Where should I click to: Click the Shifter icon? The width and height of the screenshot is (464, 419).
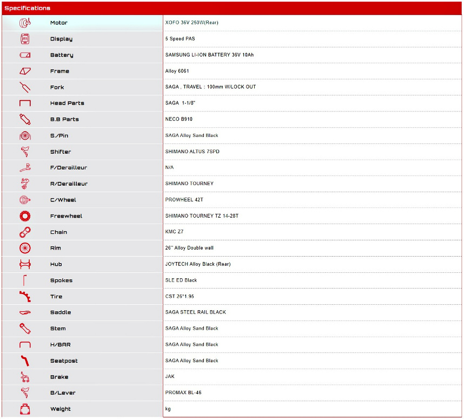click(25, 152)
